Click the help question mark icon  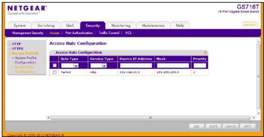[x=205, y=53]
